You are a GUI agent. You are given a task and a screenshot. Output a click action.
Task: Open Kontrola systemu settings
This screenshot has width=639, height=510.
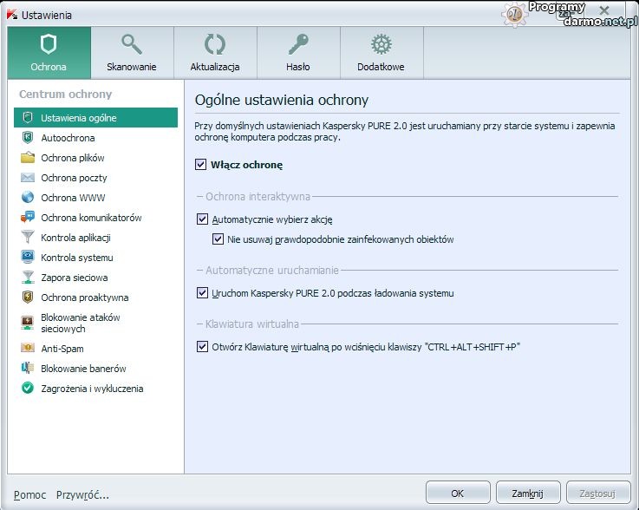95,258
